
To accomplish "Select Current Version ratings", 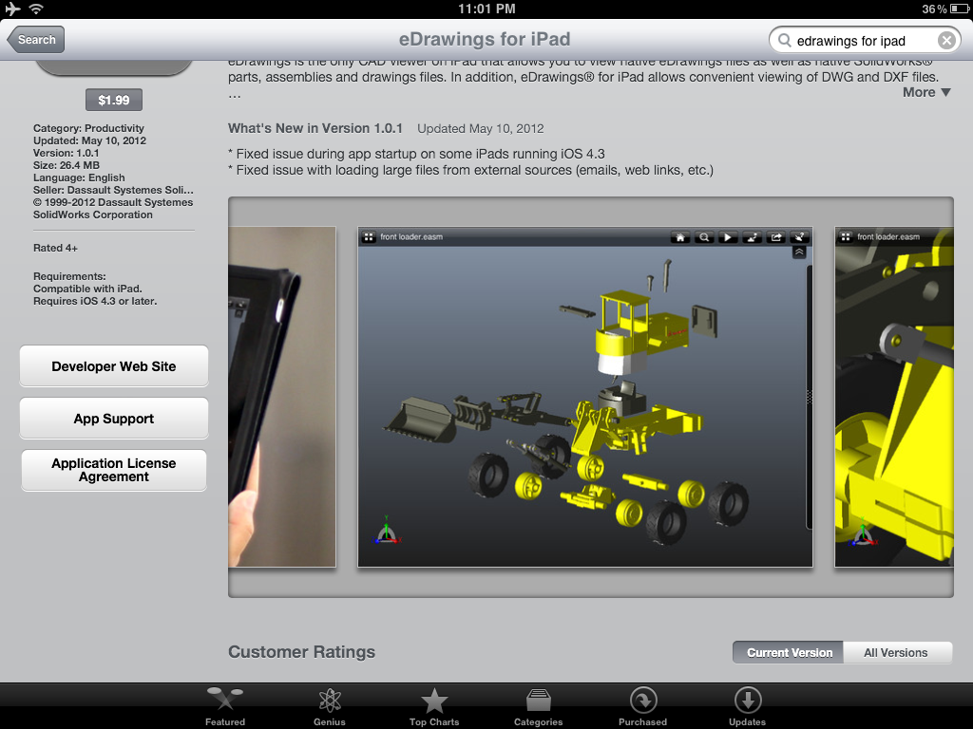I will tap(788, 653).
